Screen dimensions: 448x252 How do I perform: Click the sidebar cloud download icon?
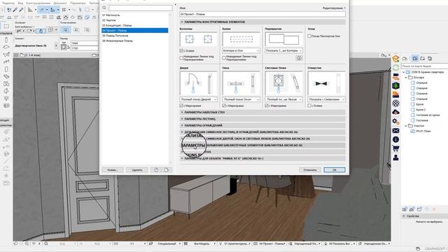[x=395, y=112]
